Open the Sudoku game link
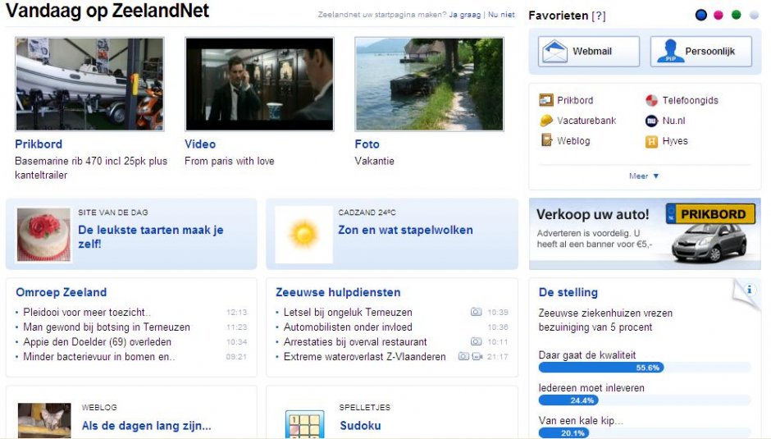 [360, 426]
